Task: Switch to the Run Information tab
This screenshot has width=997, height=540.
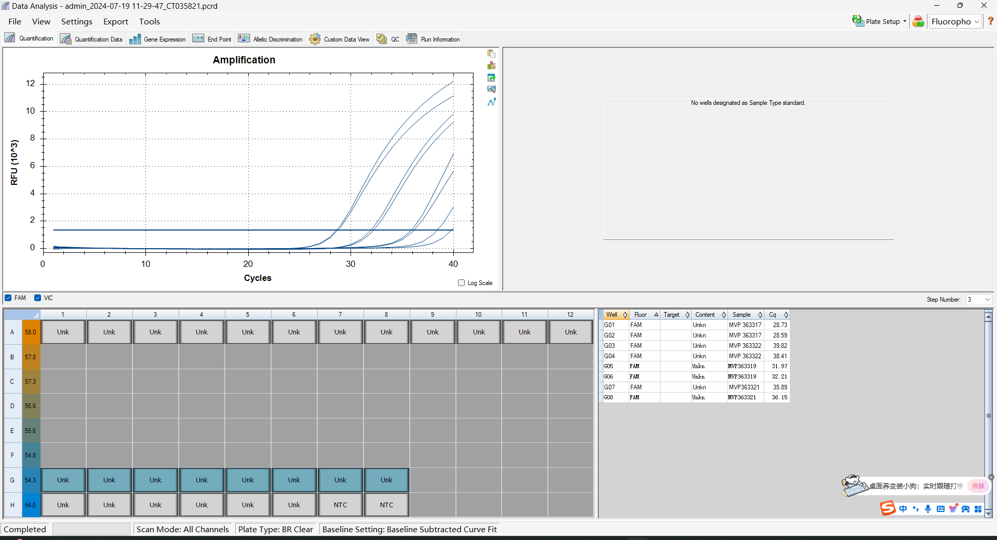Action: 433,39
